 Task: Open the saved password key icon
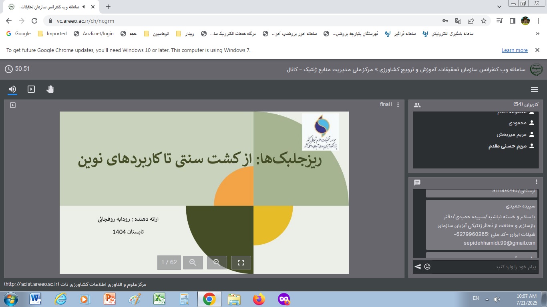[445, 21]
